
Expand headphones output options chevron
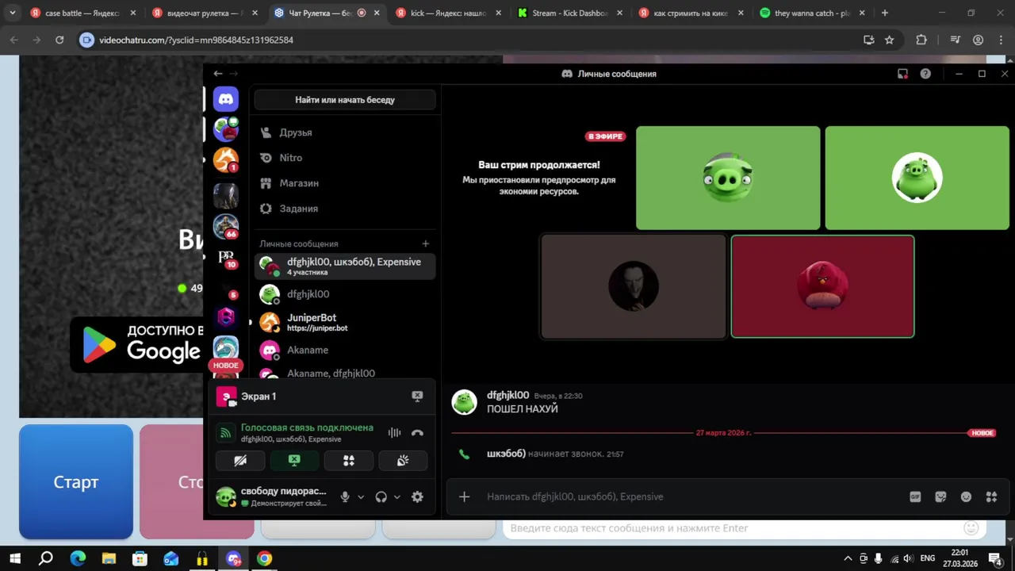397,497
